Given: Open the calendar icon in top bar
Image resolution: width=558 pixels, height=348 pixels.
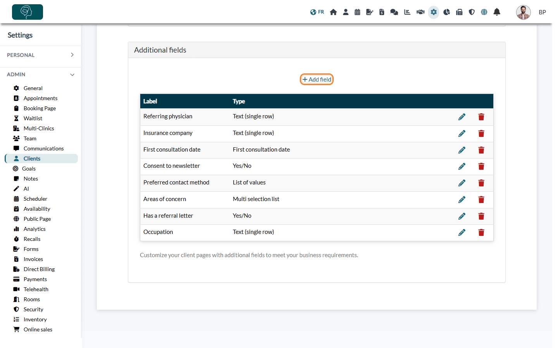Looking at the screenshot, I should [357, 12].
